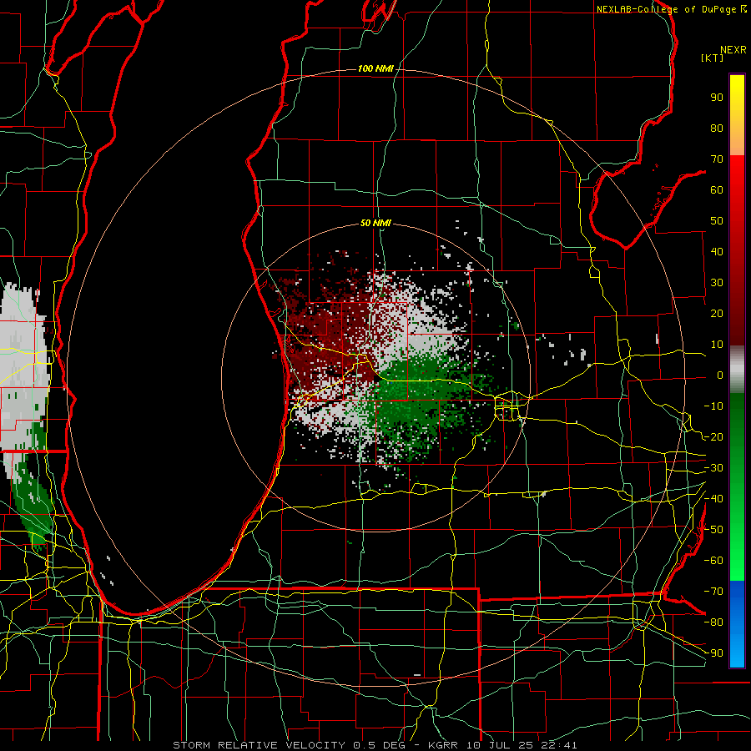Click the '-60' value on the velocity scale
751x751 pixels.
(x=713, y=561)
